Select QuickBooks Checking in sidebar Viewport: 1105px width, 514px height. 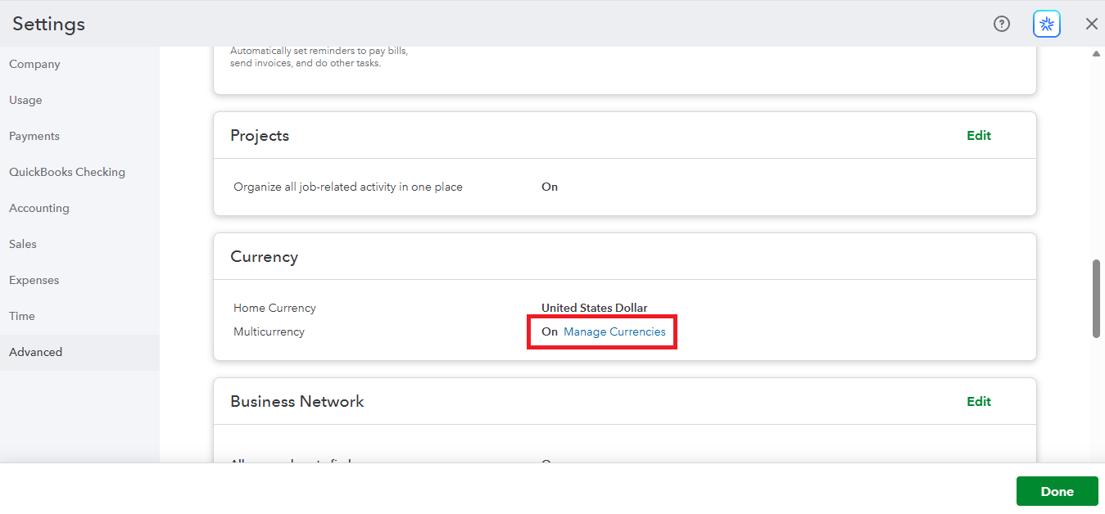click(67, 172)
